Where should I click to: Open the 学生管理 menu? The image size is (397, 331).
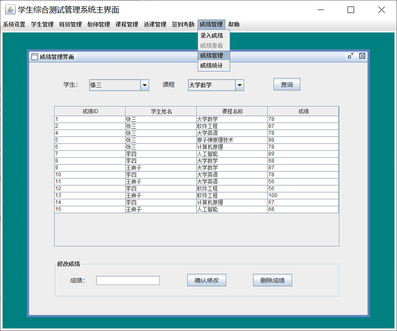pyautogui.click(x=42, y=24)
